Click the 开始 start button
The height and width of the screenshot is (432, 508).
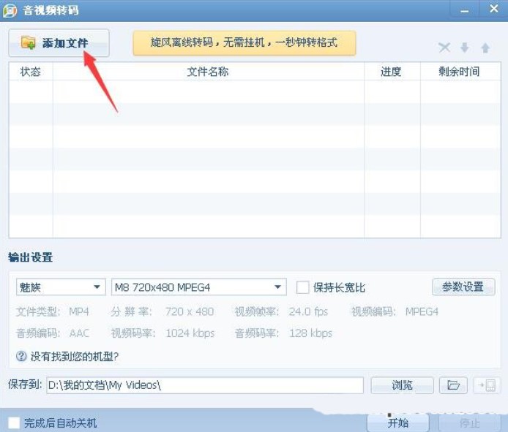[398, 422]
